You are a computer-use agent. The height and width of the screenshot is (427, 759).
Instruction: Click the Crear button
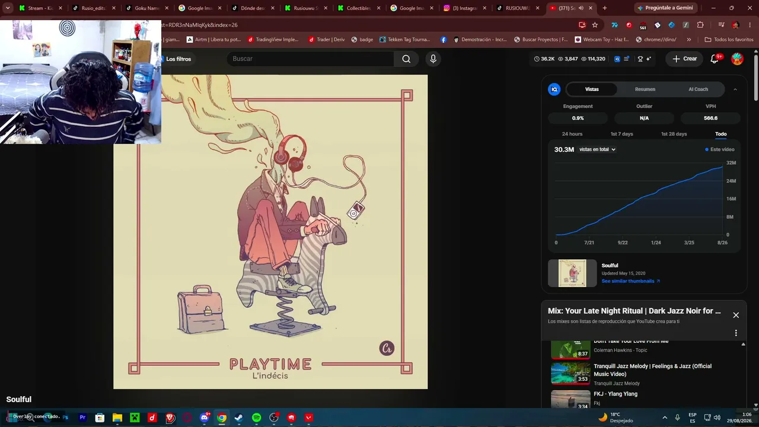[x=684, y=59]
